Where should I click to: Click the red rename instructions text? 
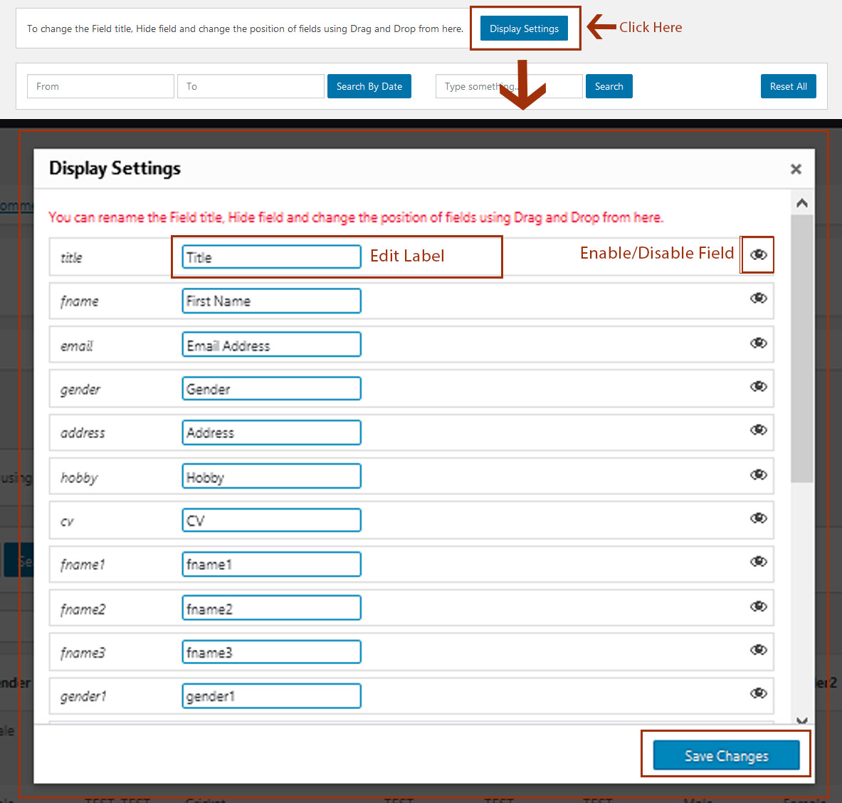pyautogui.click(x=356, y=218)
